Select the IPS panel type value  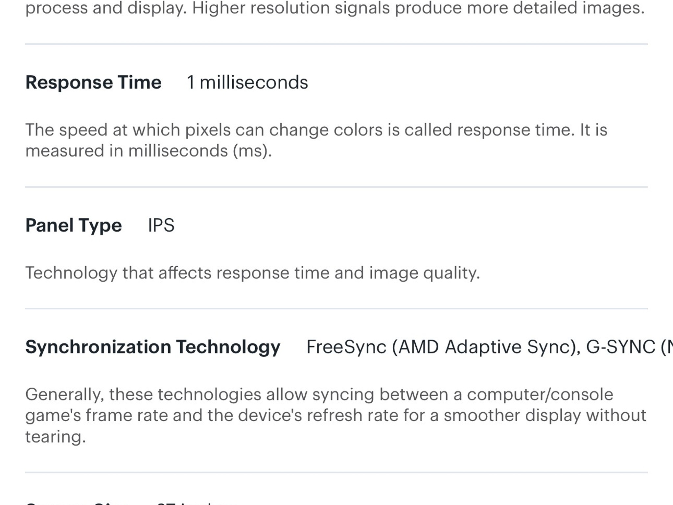tap(161, 225)
